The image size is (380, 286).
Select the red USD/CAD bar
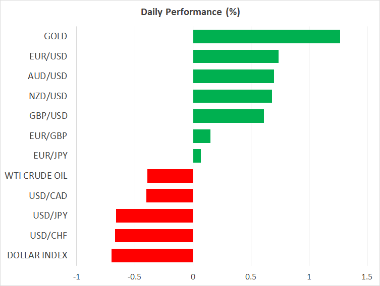pos(170,196)
